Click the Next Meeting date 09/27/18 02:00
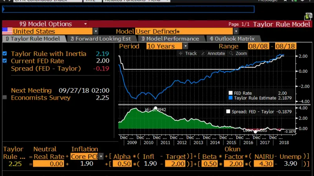 coord(84,90)
